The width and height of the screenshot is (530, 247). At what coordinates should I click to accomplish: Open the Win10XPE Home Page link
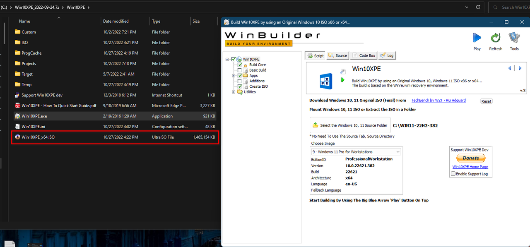[470, 167]
